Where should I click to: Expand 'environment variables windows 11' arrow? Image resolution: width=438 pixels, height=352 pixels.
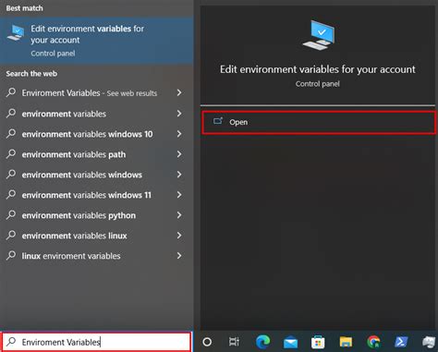pyautogui.click(x=179, y=195)
